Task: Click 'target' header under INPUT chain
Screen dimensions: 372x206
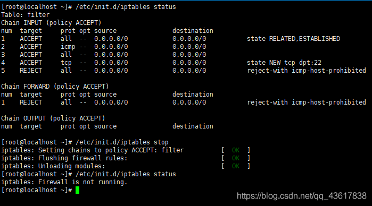Action: pos(31,31)
